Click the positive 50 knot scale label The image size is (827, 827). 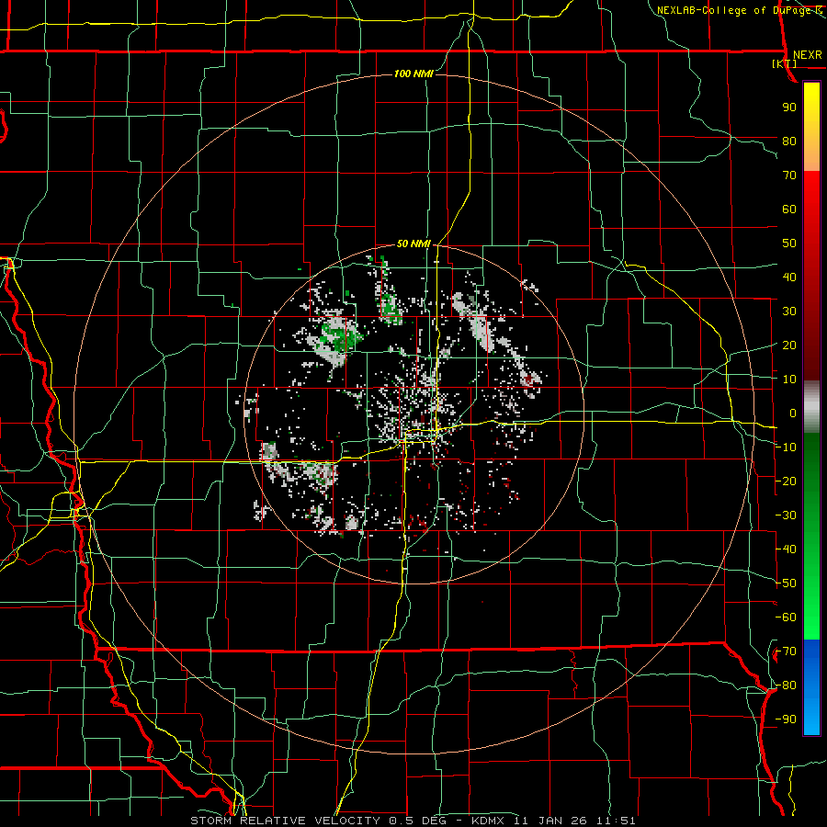[789, 244]
